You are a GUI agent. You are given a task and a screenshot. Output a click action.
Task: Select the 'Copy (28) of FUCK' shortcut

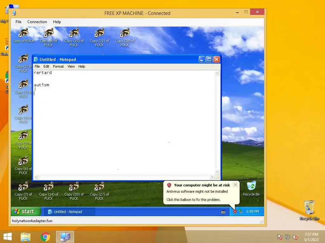click(124, 37)
